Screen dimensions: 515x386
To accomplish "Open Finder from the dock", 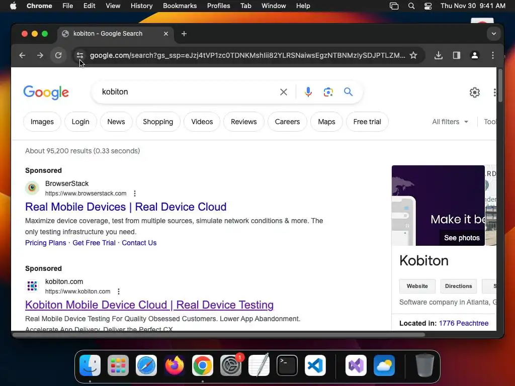I will point(90,365).
